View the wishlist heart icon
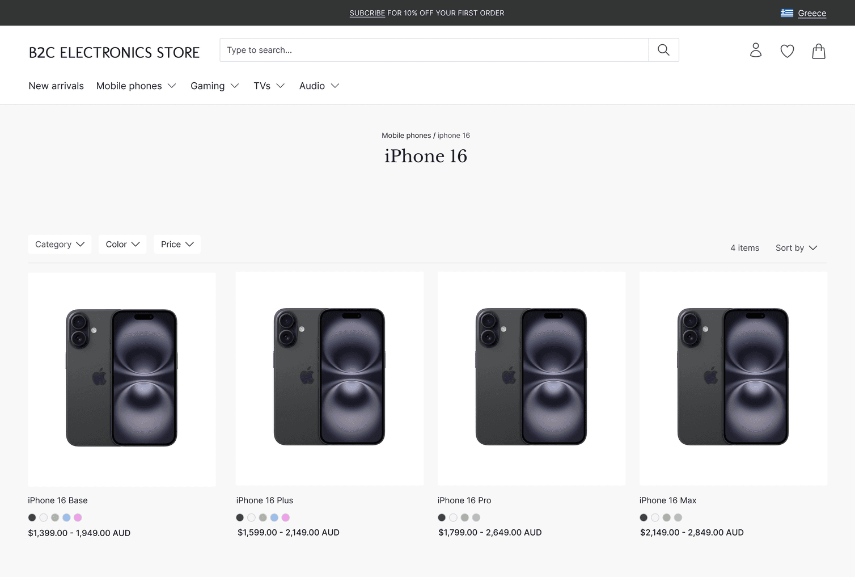The height and width of the screenshot is (577, 855). tap(787, 50)
